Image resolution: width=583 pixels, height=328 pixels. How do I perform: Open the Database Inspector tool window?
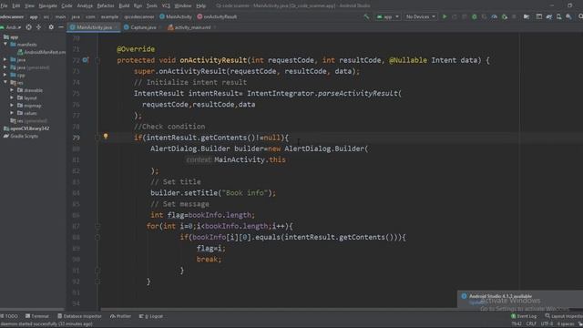[x=79, y=316]
